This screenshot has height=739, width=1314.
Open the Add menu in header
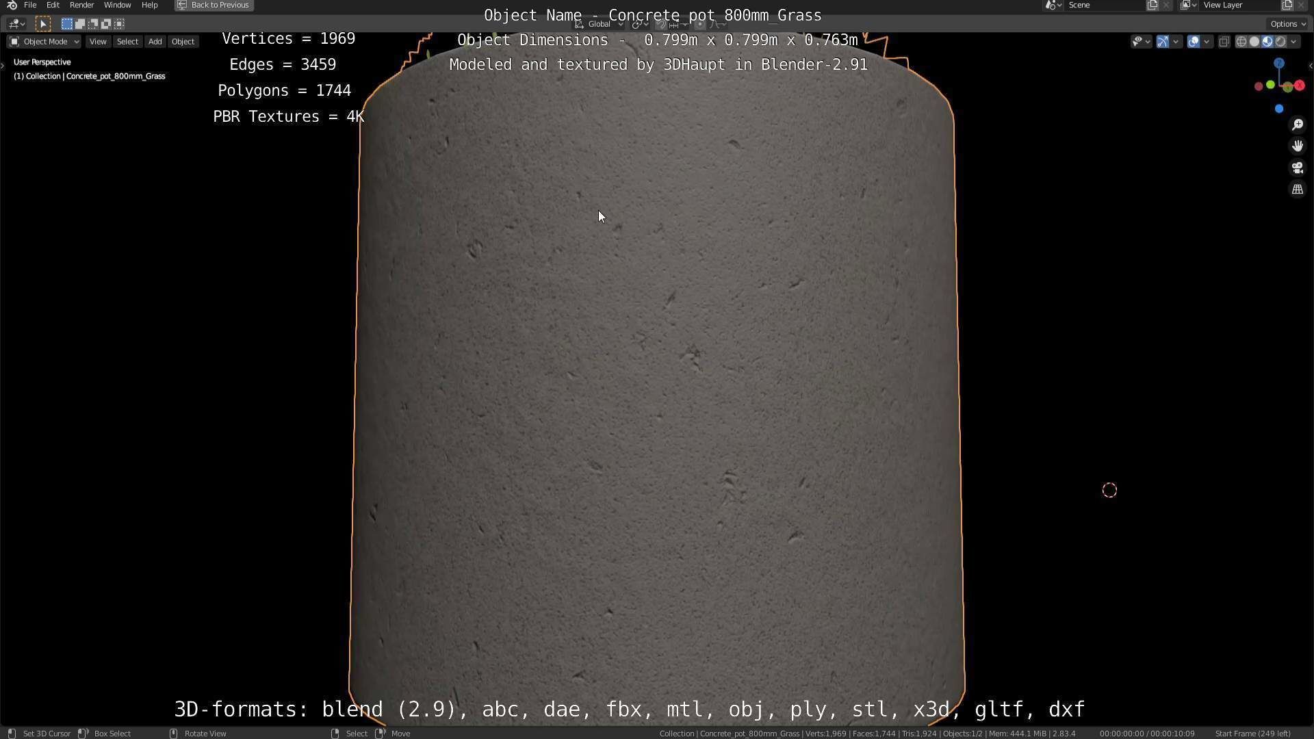point(155,42)
